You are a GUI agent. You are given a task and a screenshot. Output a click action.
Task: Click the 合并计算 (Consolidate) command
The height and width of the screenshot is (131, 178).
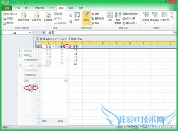pos(129,19)
